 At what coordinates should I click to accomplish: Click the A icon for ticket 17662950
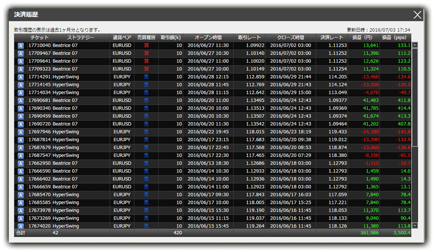click(21, 164)
